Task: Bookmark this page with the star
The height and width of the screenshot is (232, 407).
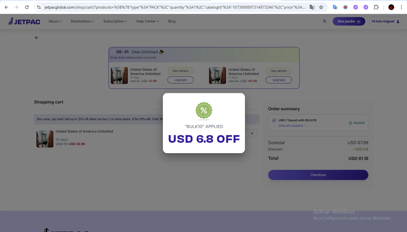Action: point(321,7)
